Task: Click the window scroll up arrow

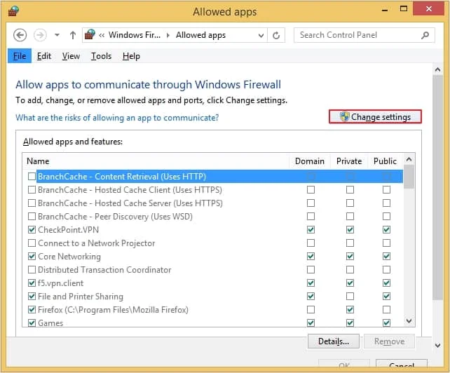Action: tap(437, 69)
